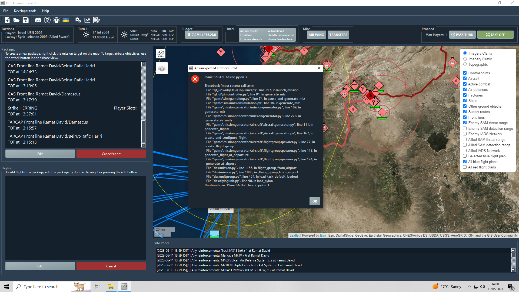
Task: Click the map layers icon
Action: click(x=162, y=68)
